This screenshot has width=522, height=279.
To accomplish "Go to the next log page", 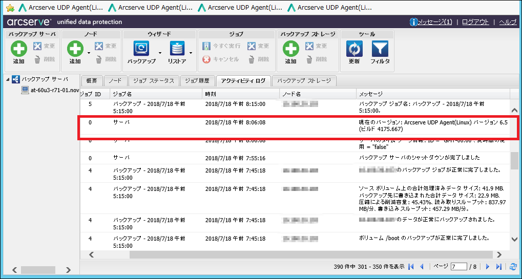I will tap(488, 266).
